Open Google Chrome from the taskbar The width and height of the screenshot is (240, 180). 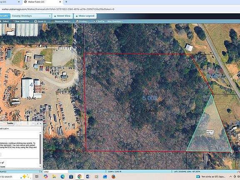[x=80, y=177]
